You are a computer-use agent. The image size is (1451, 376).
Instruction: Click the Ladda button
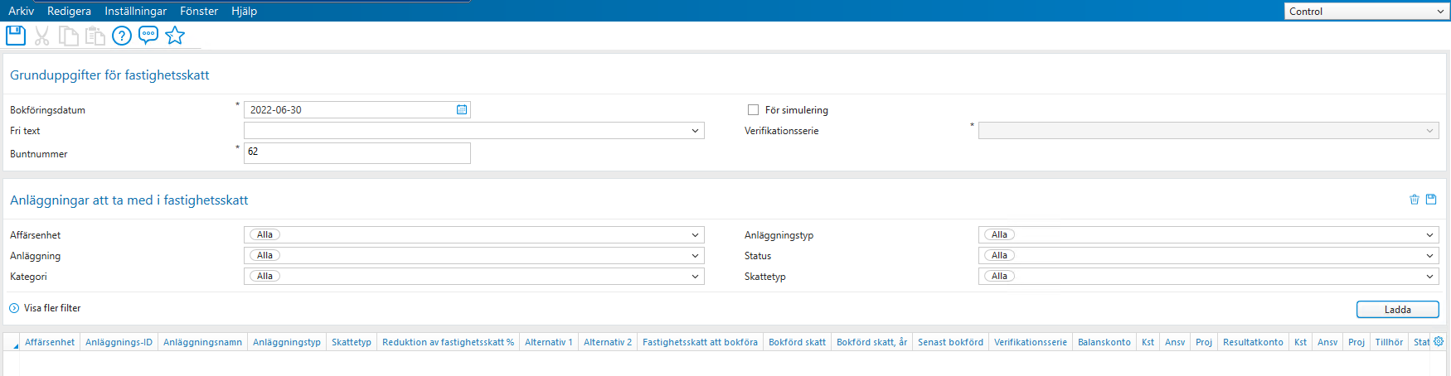[1397, 310]
